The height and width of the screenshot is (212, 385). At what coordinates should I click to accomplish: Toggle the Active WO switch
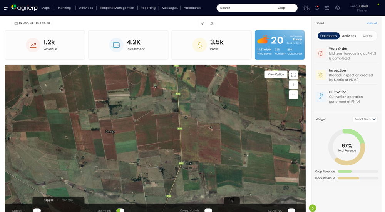tap(291, 210)
